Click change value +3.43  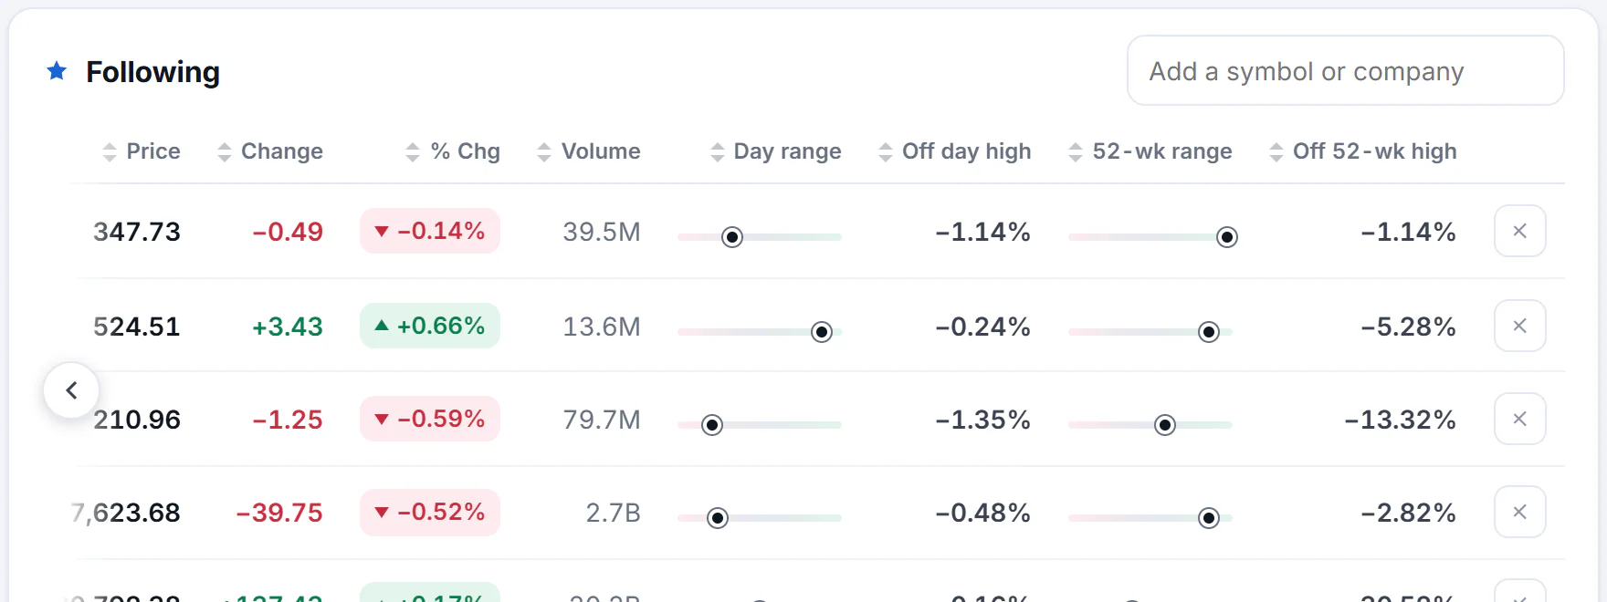pyautogui.click(x=288, y=327)
